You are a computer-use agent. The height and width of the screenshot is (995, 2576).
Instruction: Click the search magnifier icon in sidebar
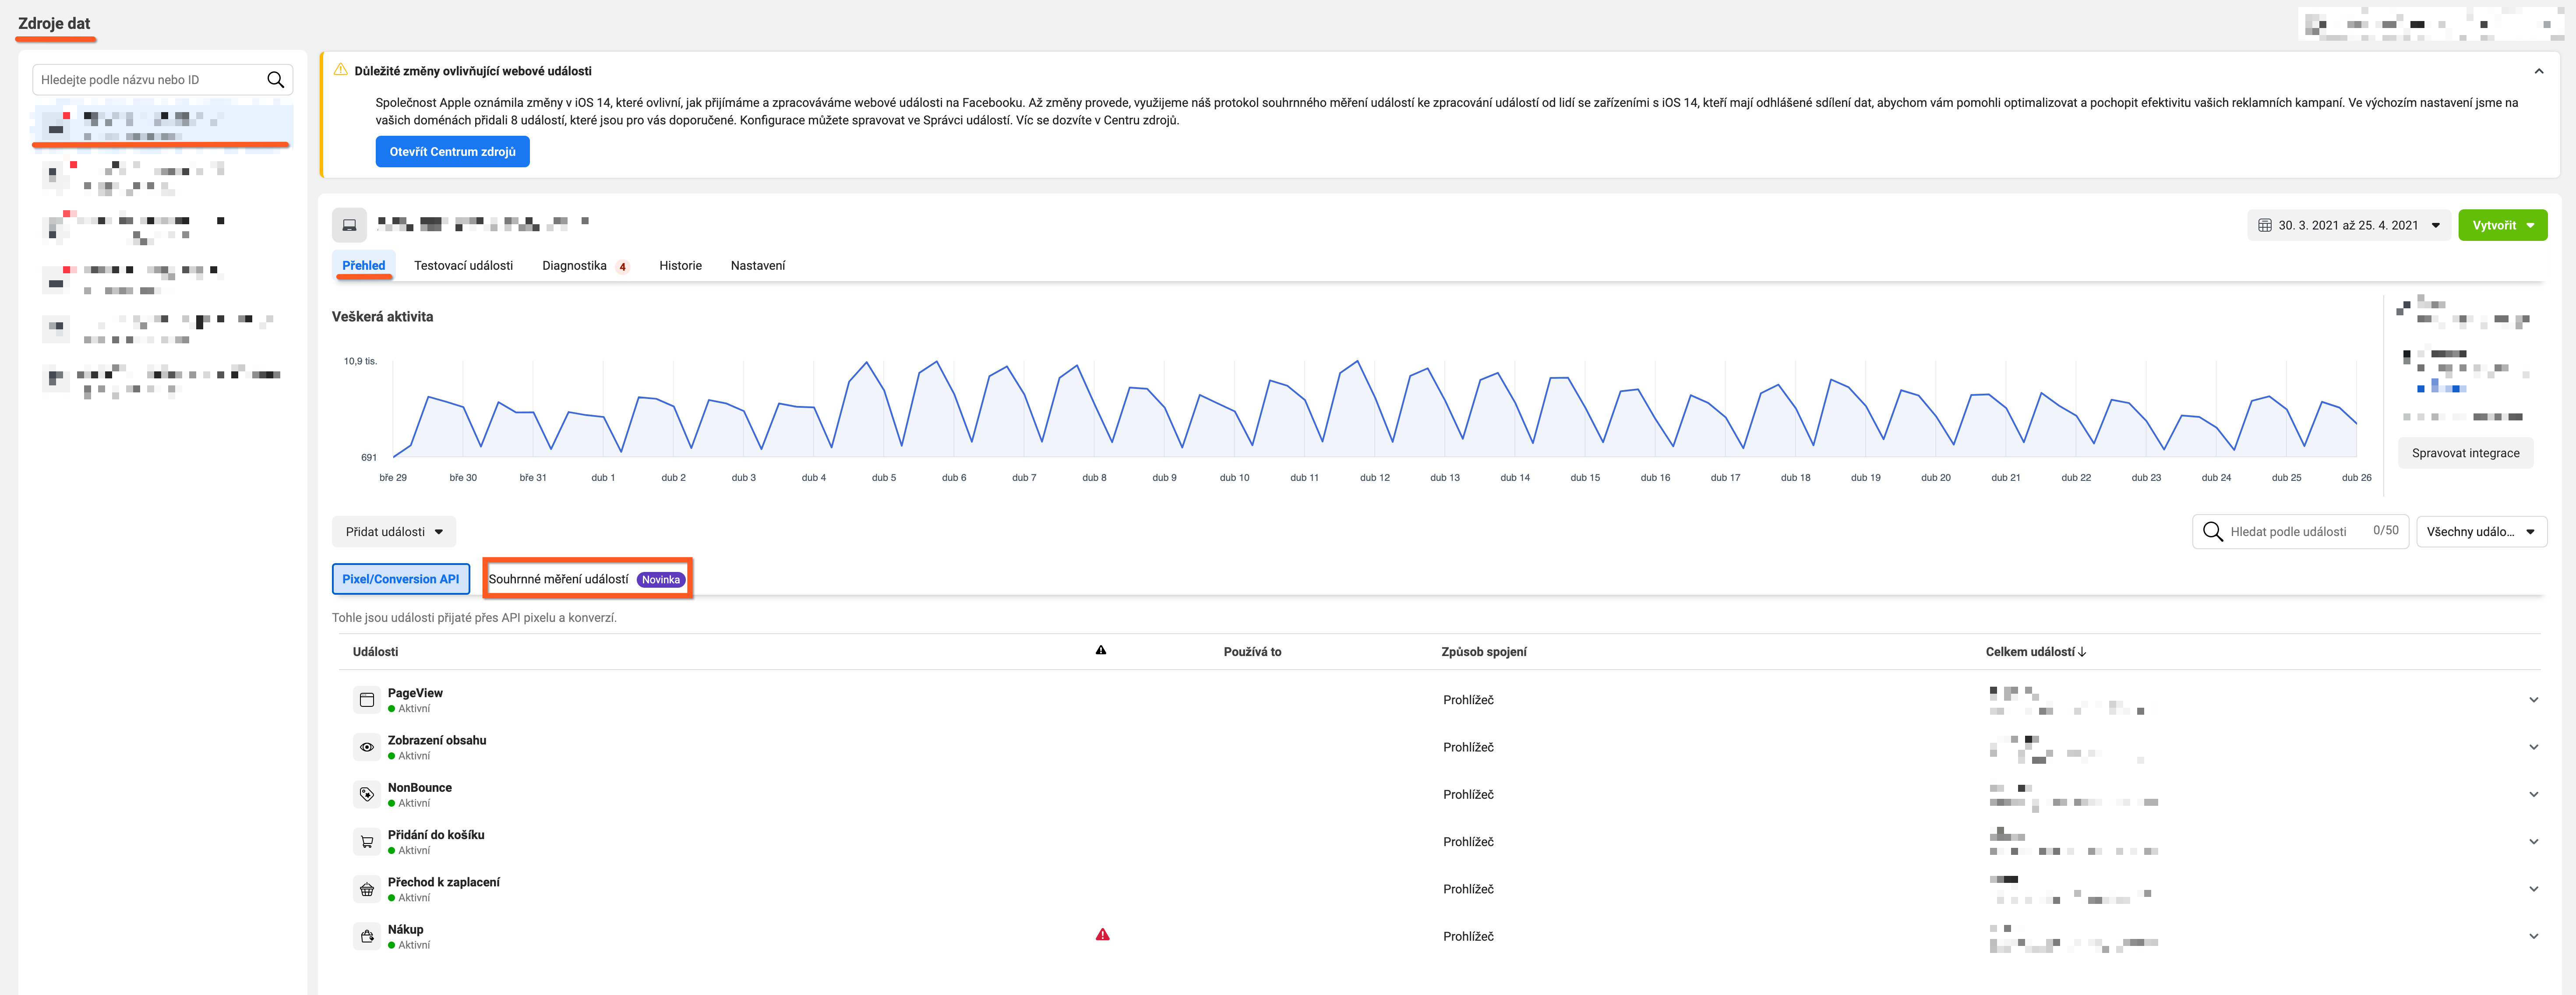click(x=275, y=80)
